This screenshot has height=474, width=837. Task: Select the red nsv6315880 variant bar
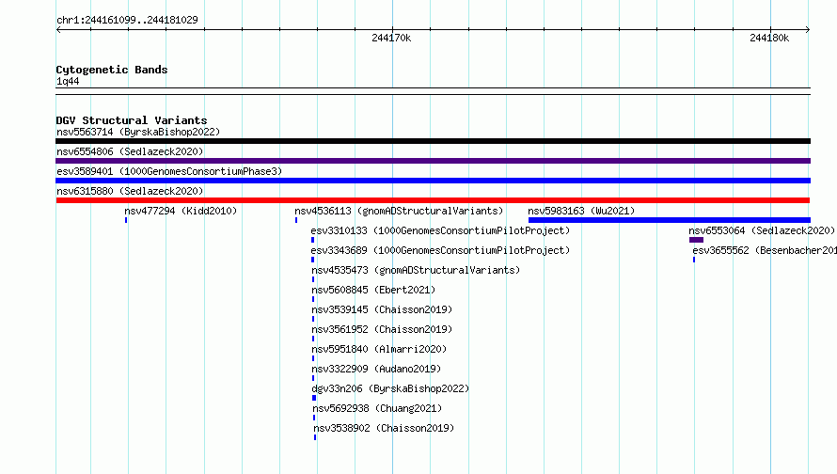433,200
